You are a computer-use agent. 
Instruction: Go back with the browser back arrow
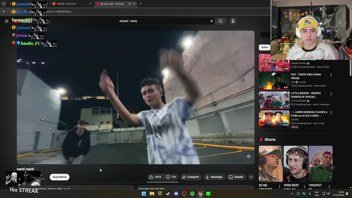coord(4,12)
